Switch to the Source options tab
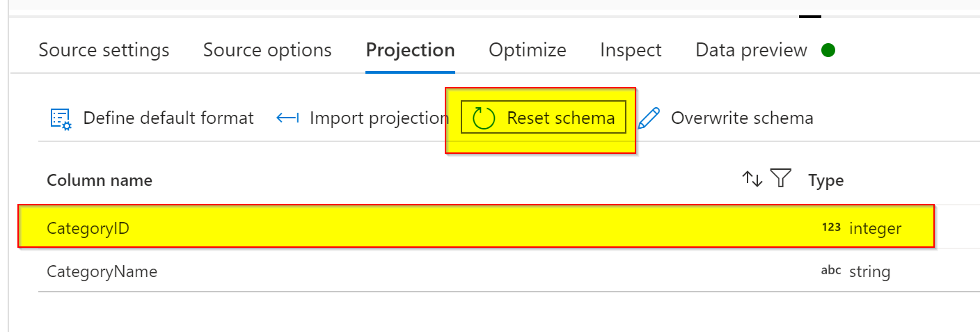This screenshot has width=980, height=332. click(267, 50)
